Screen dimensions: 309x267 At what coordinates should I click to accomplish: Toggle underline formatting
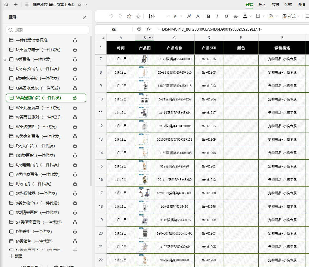pos(227,16)
